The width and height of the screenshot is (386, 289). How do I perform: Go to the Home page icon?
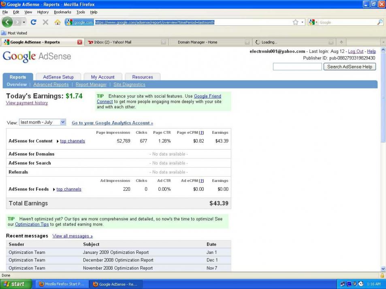click(x=58, y=22)
